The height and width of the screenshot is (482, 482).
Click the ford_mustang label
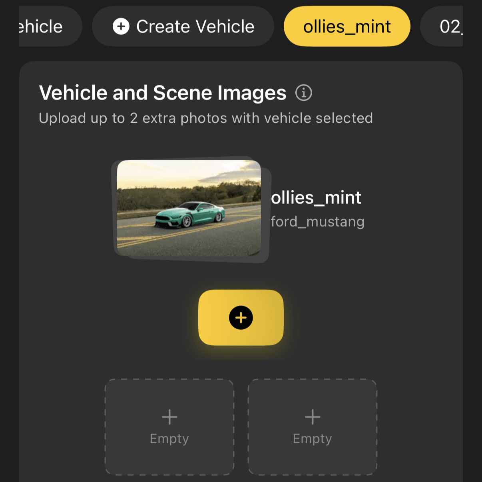click(317, 221)
